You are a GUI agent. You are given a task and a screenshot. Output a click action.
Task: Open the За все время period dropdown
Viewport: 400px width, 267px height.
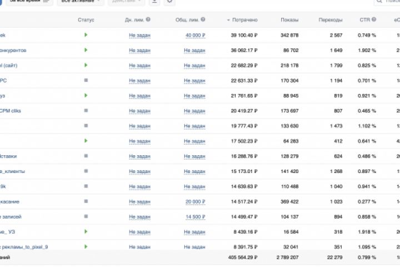(x=29, y=2)
